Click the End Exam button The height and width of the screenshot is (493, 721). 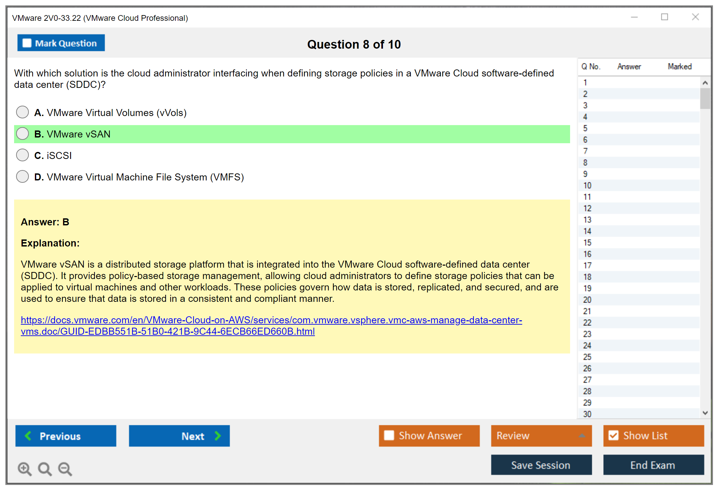pos(653,465)
